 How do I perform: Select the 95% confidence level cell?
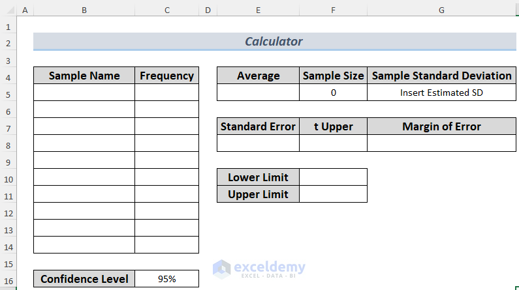166,279
